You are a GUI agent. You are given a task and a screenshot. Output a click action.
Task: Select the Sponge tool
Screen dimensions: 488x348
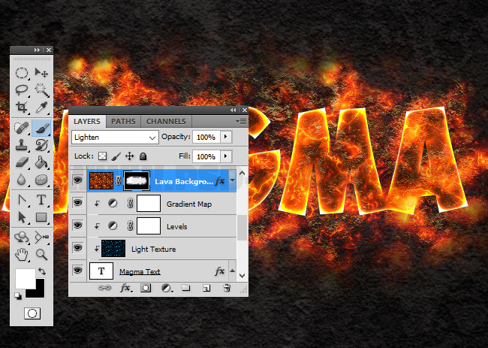(41, 180)
